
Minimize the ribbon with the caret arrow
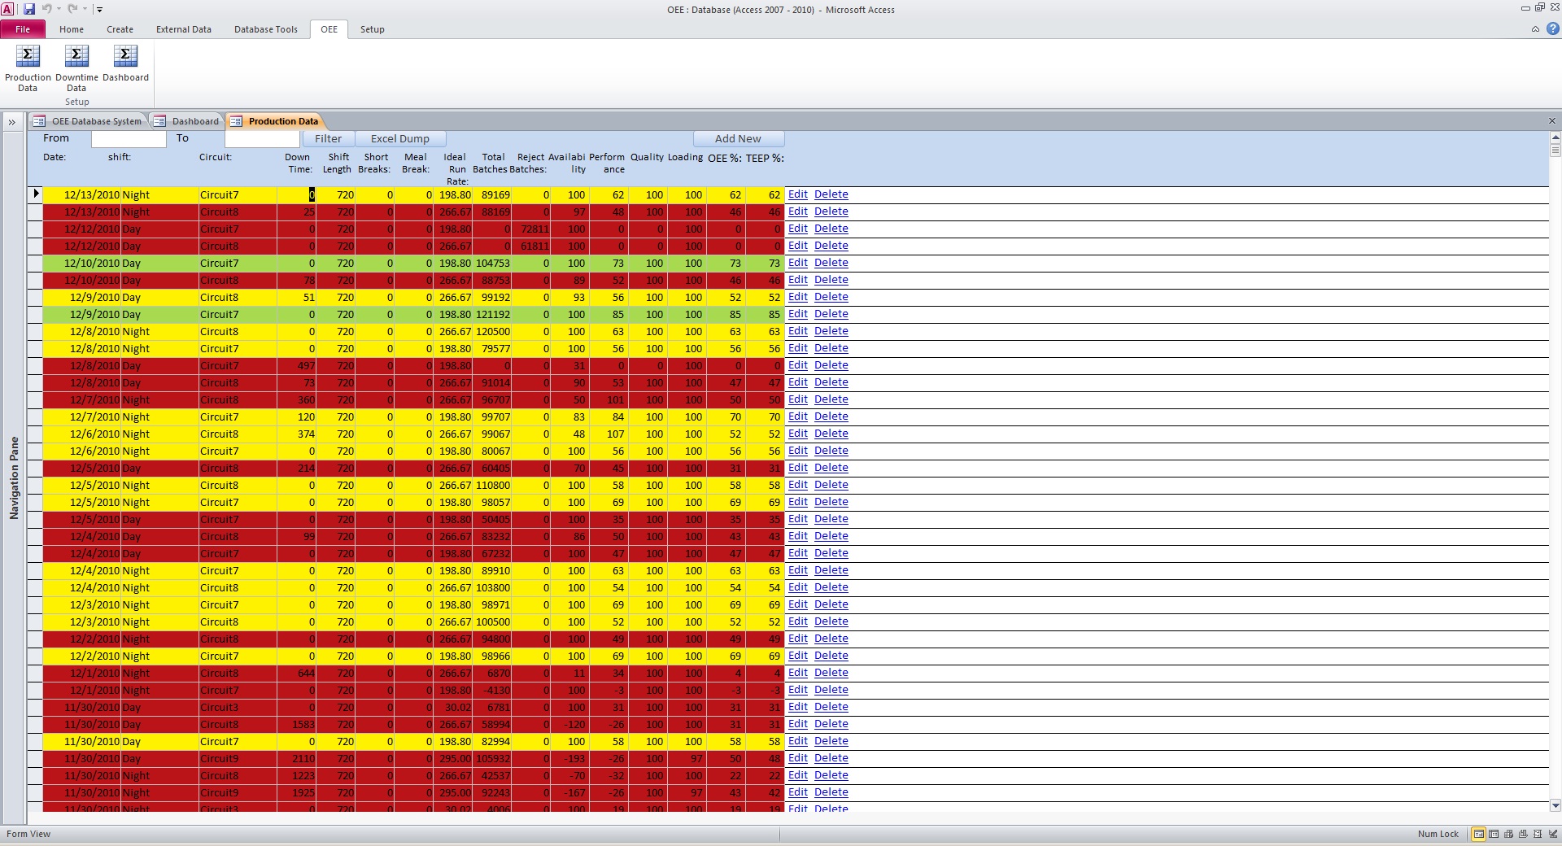1535,29
